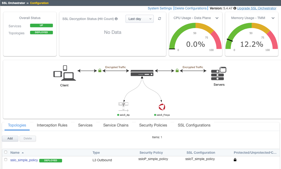Image resolution: width=281 pixels, height=169 pixels.
Task: Select the Client devices icon in diagram
Action: pos(65,73)
